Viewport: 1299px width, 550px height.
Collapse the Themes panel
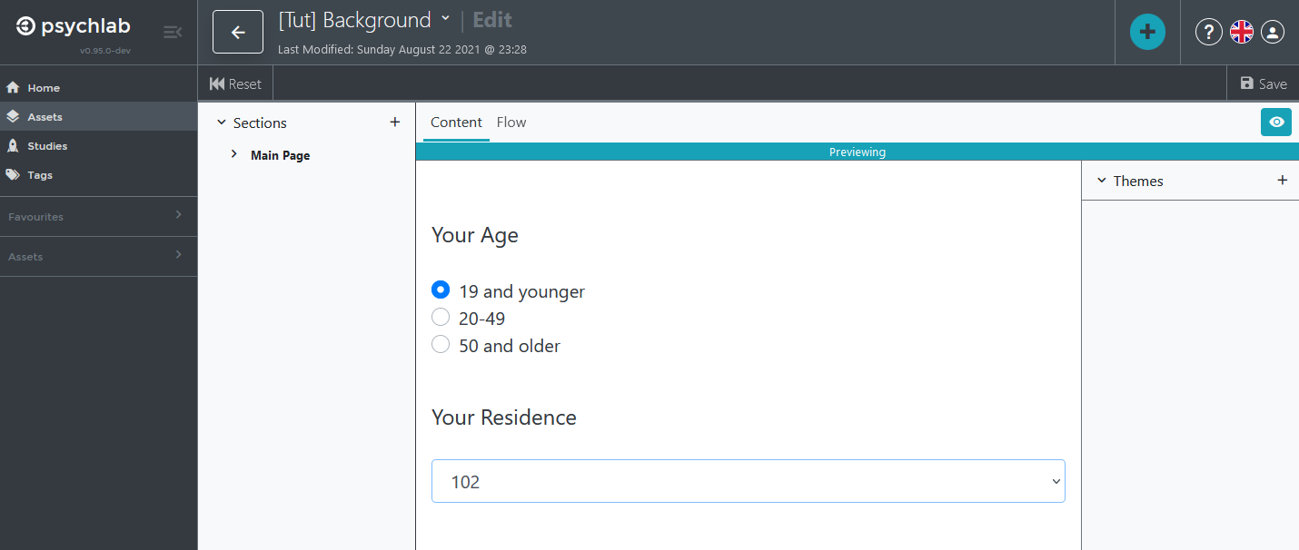(1102, 181)
